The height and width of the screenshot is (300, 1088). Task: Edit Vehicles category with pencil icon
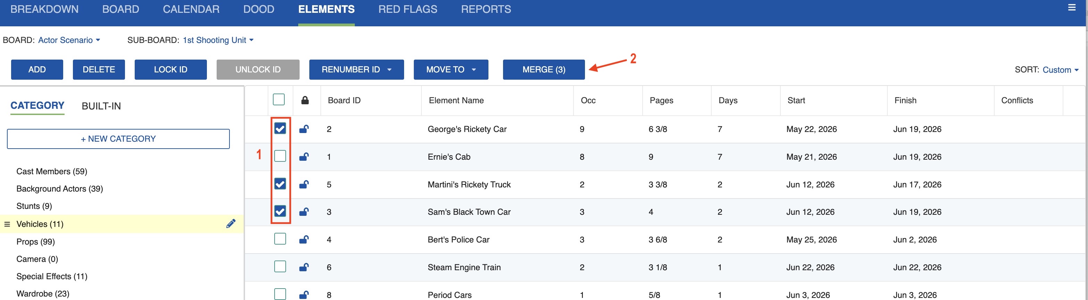(x=231, y=223)
